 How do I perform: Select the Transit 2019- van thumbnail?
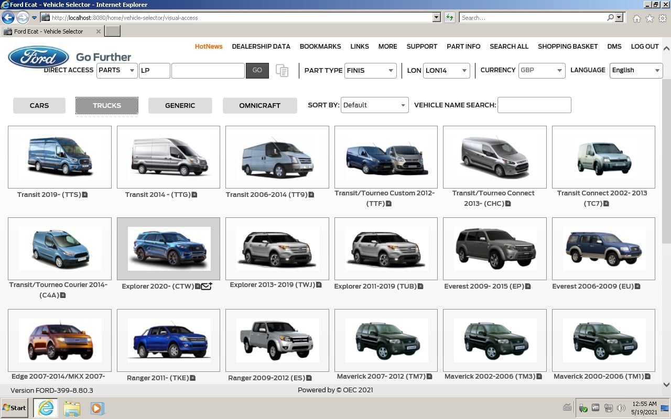point(60,157)
